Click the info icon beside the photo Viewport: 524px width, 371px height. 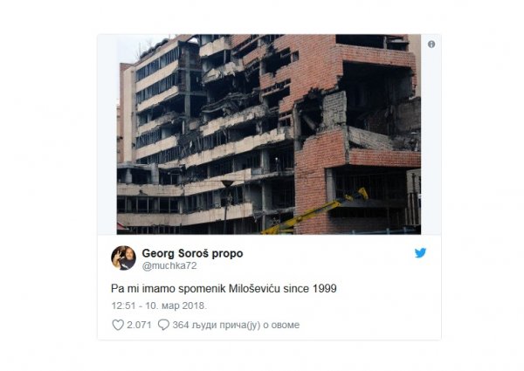pos(431,44)
